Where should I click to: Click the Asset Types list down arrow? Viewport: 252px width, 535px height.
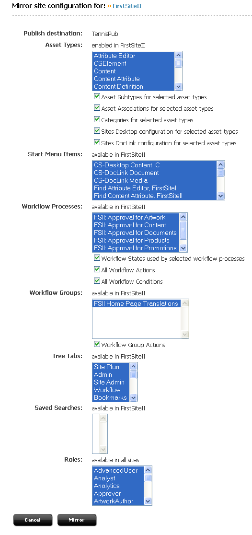pyautogui.click(x=178, y=87)
